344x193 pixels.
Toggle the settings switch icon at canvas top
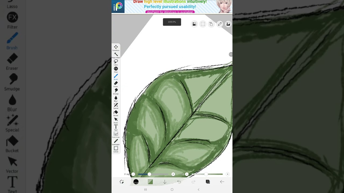(194, 24)
